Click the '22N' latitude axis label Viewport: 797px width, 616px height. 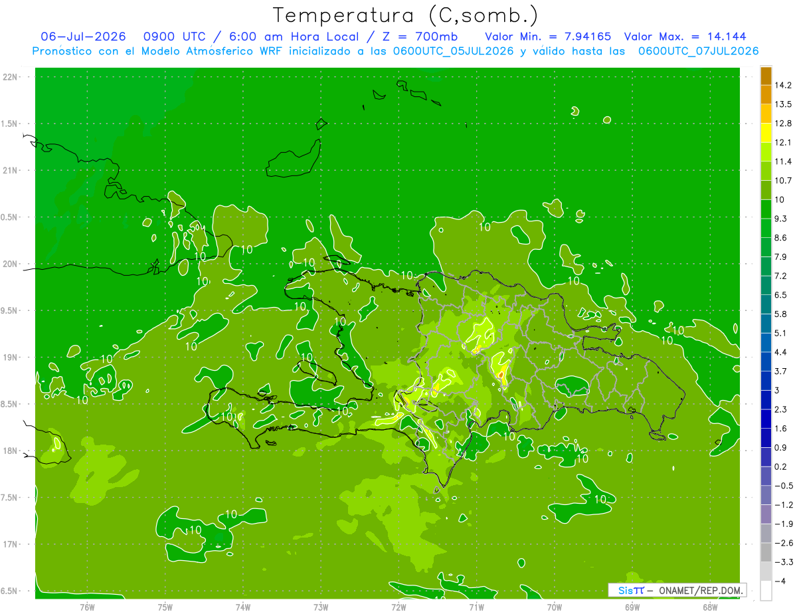point(10,77)
